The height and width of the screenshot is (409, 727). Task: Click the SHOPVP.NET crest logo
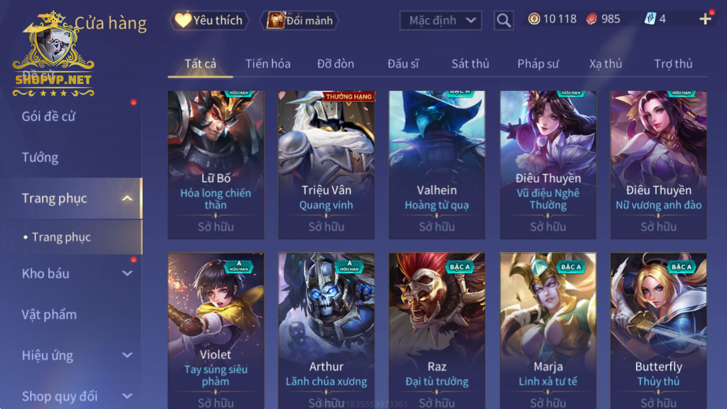[x=53, y=55]
